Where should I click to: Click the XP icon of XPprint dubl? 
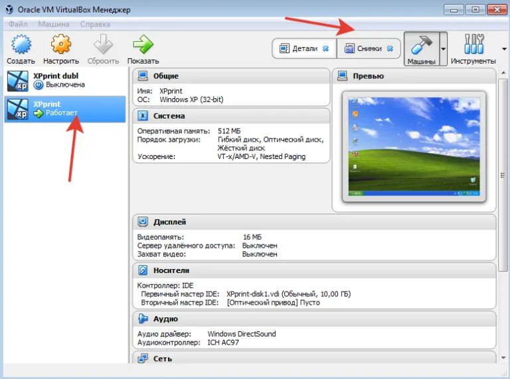17,81
